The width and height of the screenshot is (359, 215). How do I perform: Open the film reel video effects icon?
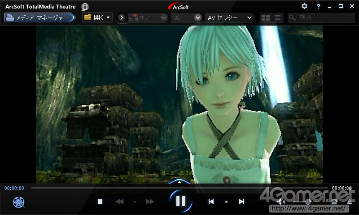click(18, 202)
